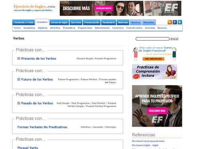197x149 pixels.
Task: Select the Preposiciones submenu item
Action: pyautogui.click(x=85, y=28)
